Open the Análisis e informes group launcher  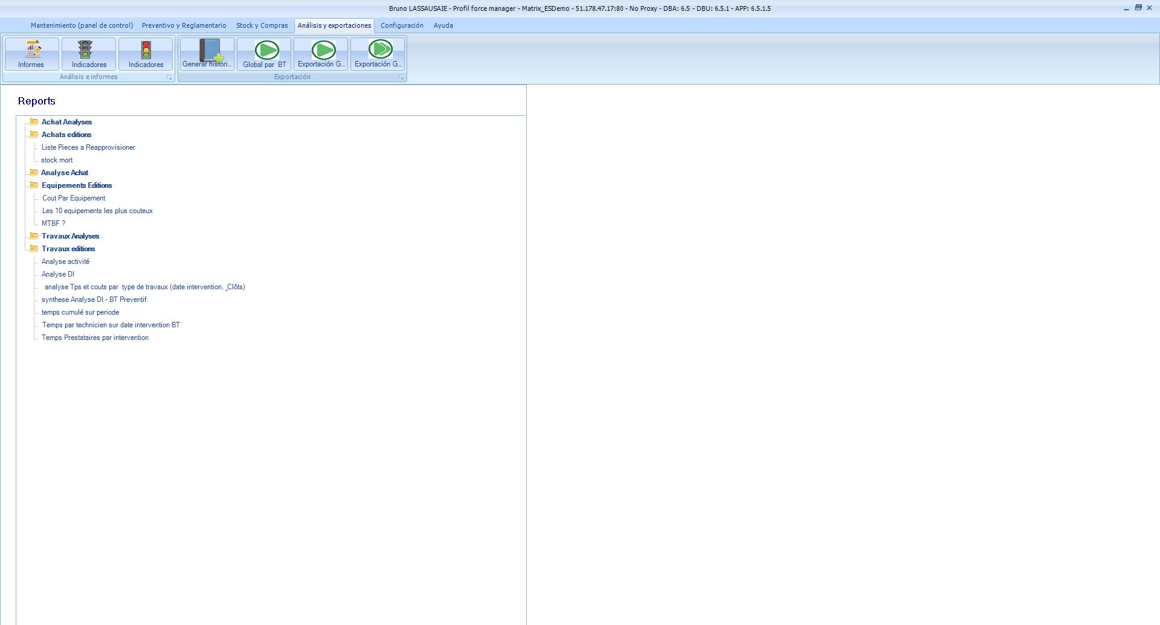(x=169, y=77)
